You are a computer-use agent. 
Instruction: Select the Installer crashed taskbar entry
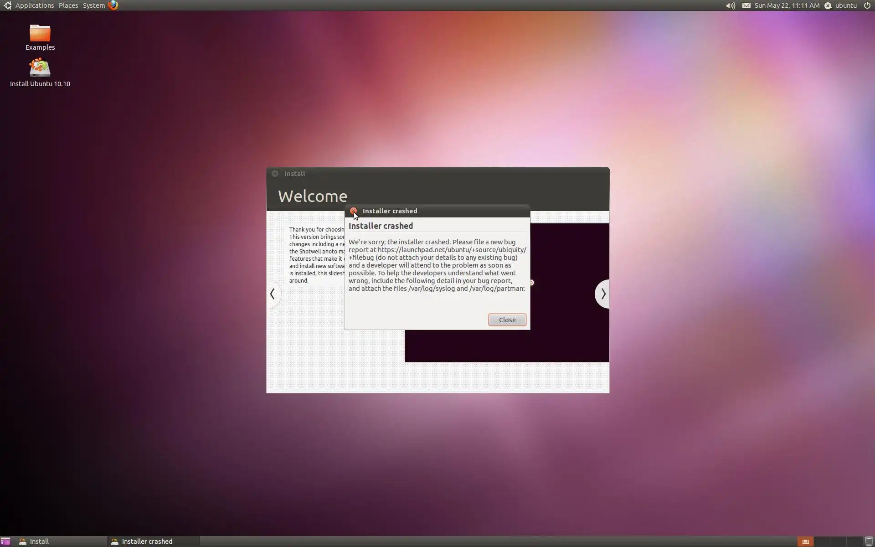point(147,541)
